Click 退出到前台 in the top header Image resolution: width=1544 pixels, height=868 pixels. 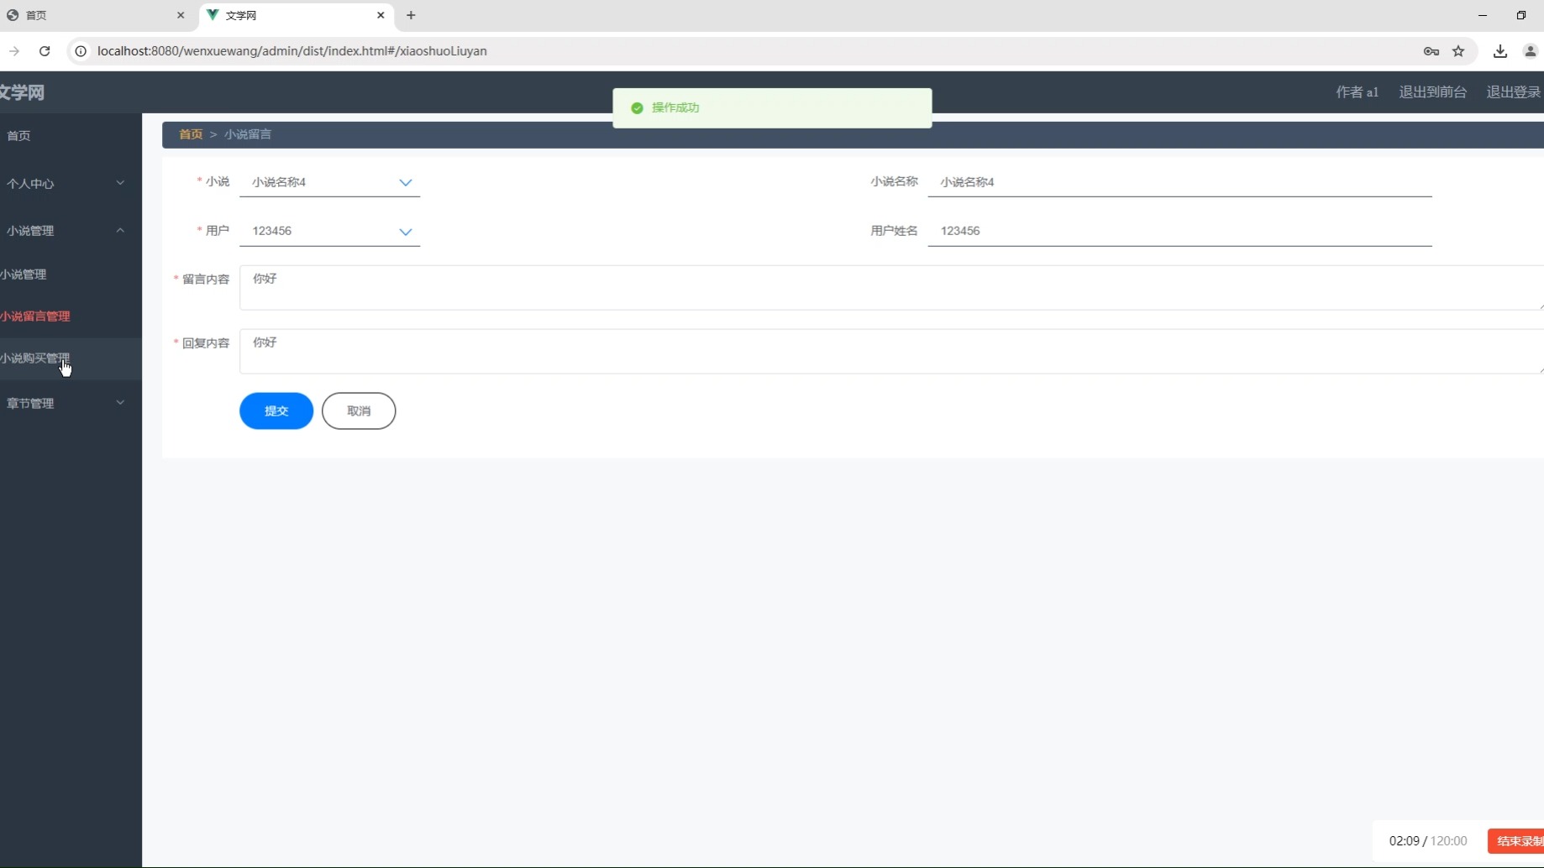tap(1432, 92)
